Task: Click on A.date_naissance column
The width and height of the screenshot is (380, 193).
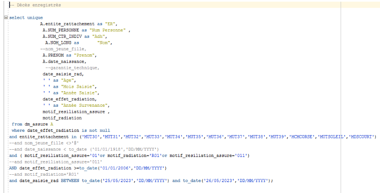Action: click(65, 62)
